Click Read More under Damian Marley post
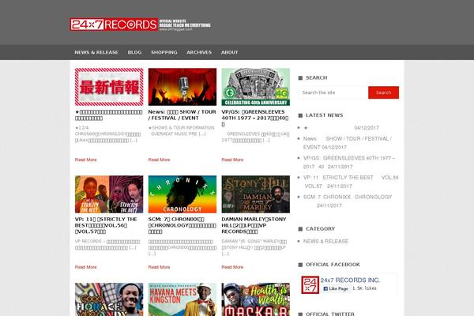This screenshot has width=474, height=316. (x=232, y=267)
